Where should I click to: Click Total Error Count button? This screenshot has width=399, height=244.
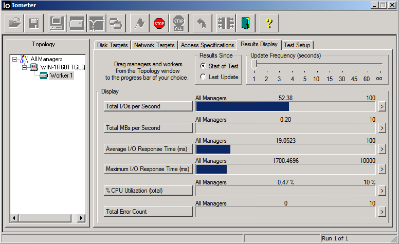point(148,212)
